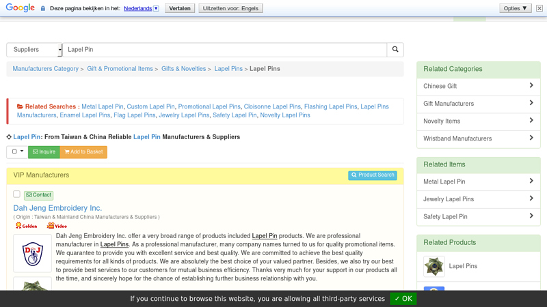Click the Product Search button
This screenshot has width=547, height=307.
pos(373,175)
